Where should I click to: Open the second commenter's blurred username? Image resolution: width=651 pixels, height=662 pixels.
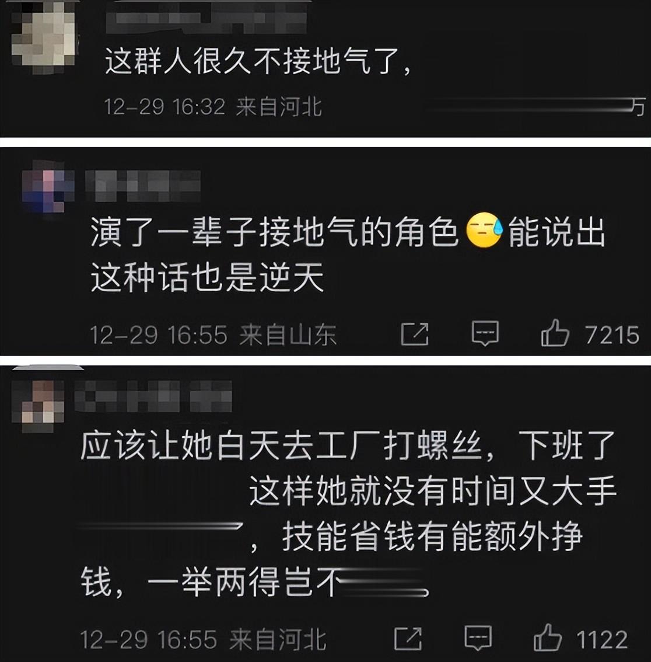coord(142,185)
